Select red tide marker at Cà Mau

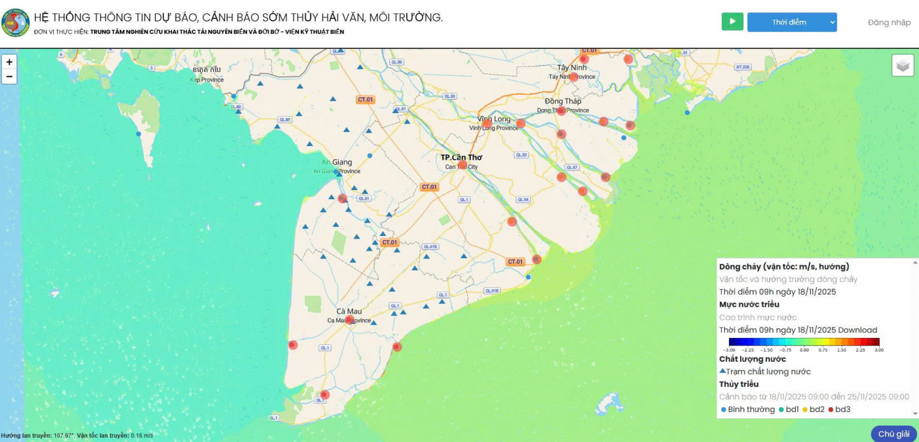pyautogui.click(x=349, y=320)
